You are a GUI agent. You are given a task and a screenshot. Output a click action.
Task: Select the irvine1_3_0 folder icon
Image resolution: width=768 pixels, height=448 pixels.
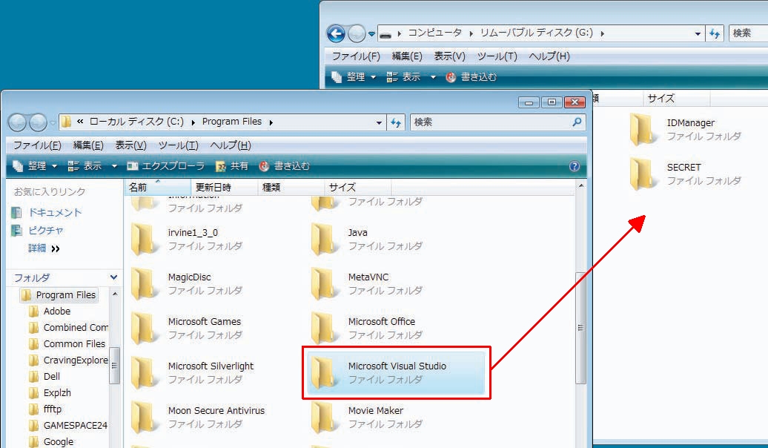coord(144,239)
